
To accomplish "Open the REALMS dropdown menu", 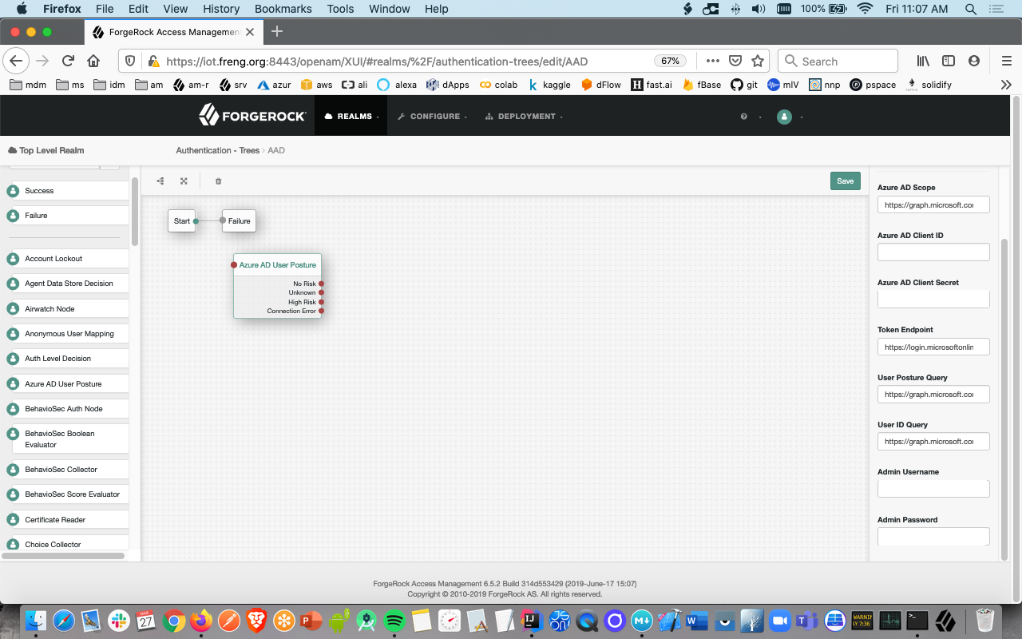I will [x=352, y=117].
